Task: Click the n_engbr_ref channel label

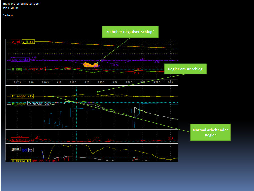Action: pyautogui.click(x=35, y=69)
